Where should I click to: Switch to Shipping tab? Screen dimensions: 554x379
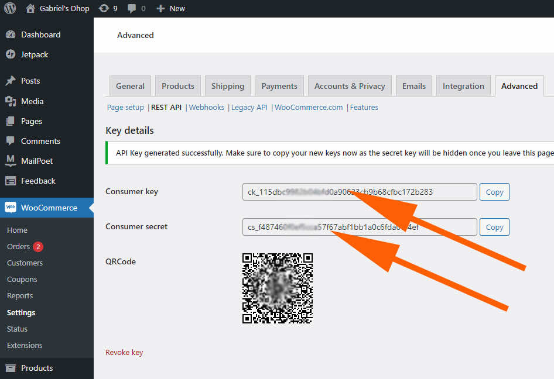(228, 86)
